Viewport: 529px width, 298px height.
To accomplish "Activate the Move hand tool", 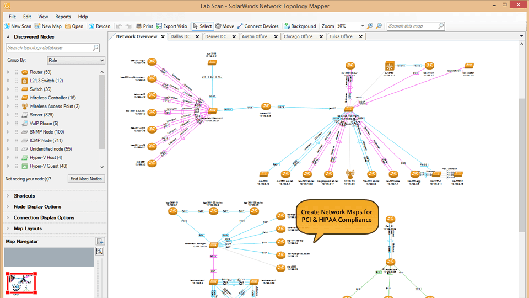I will tap(225, 26).
